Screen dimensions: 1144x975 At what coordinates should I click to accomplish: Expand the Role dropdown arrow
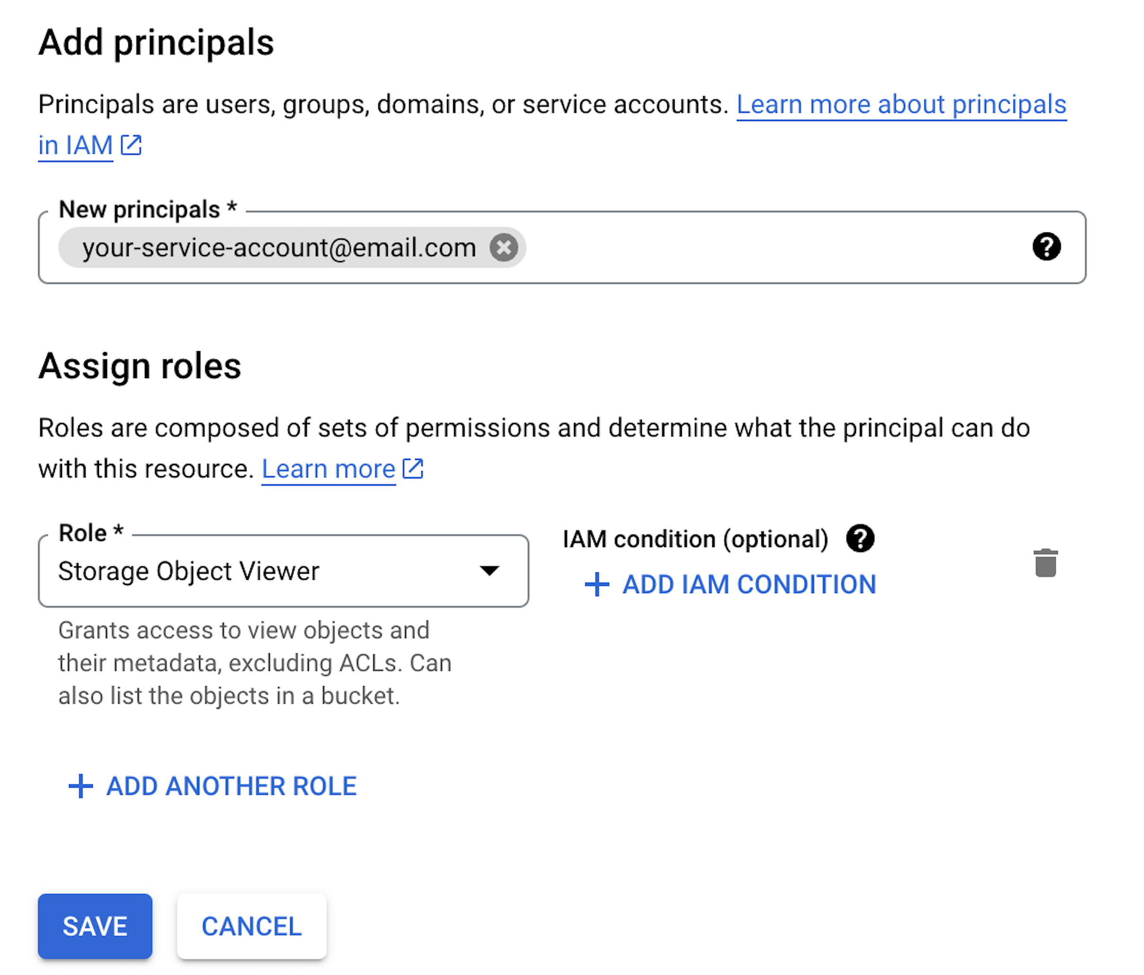(489, 570)
